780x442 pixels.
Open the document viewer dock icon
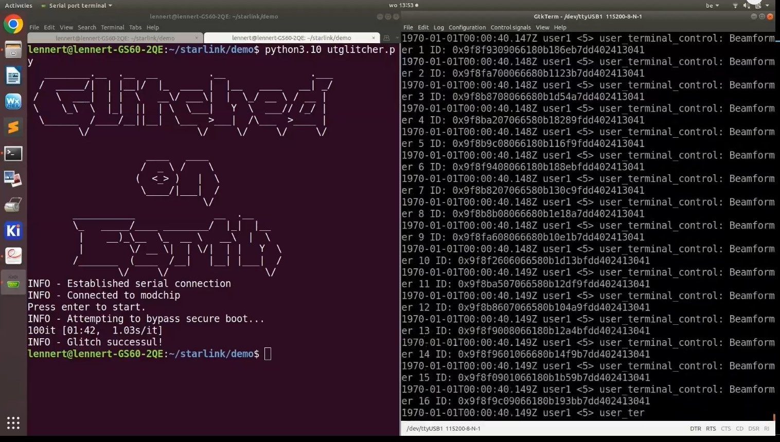(x=13, y=256)
